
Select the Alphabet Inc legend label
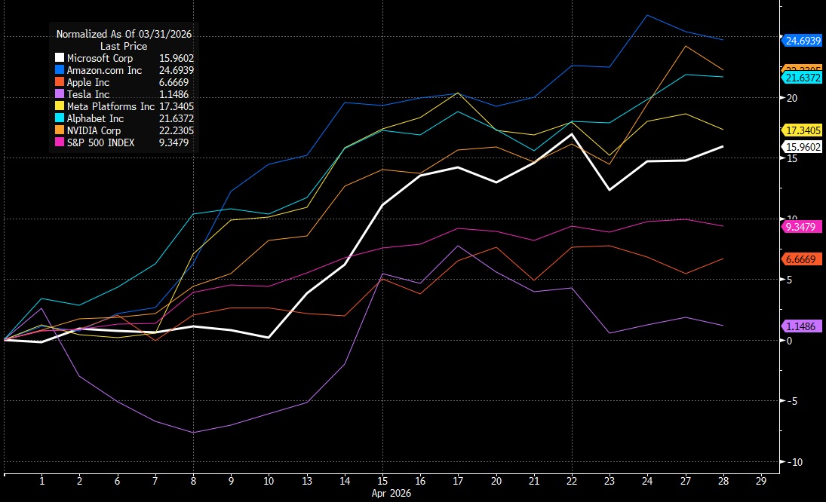pyautogui.click(x=95, y=118)
